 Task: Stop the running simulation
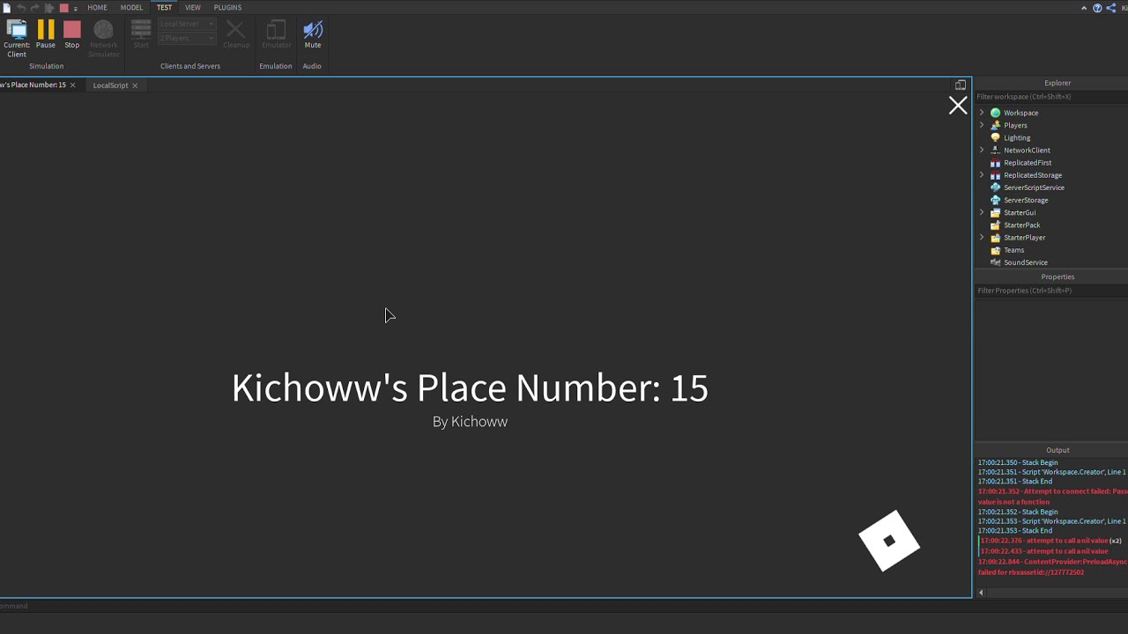(72, 35)
